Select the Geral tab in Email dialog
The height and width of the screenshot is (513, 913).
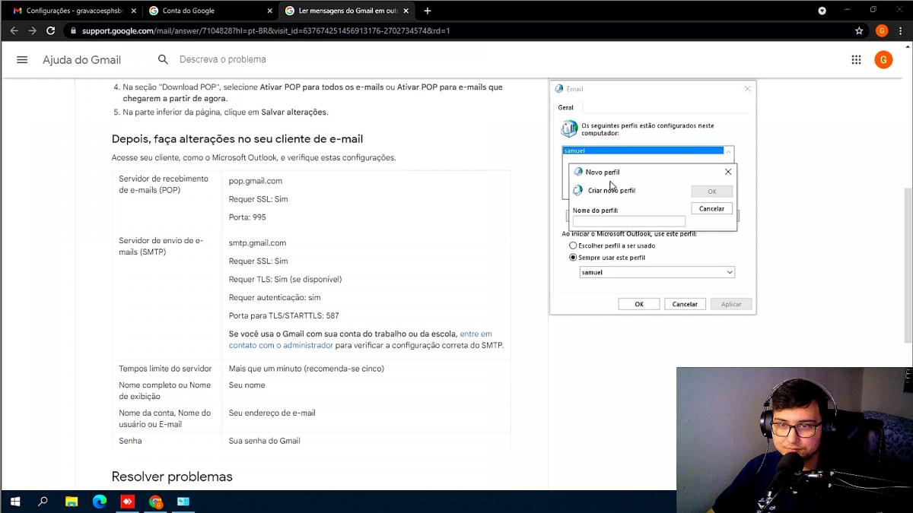tap(566, 107)
